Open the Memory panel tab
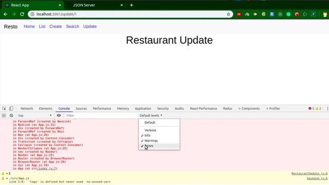The width and height of the screenshot is (329, 185). coord(123,108)
